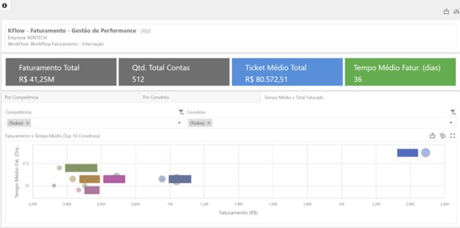Viewport: 460px width, 228px height.
Task: Click the dashboard export icon in header
Action: (x=446, y=12)
